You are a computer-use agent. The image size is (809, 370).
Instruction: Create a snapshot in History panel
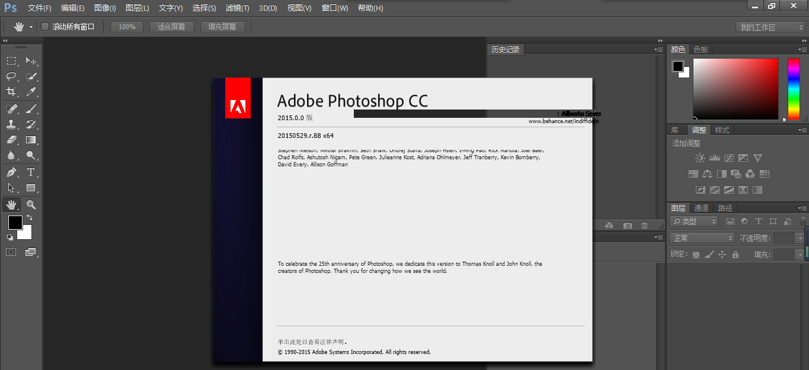click(628, 226)
